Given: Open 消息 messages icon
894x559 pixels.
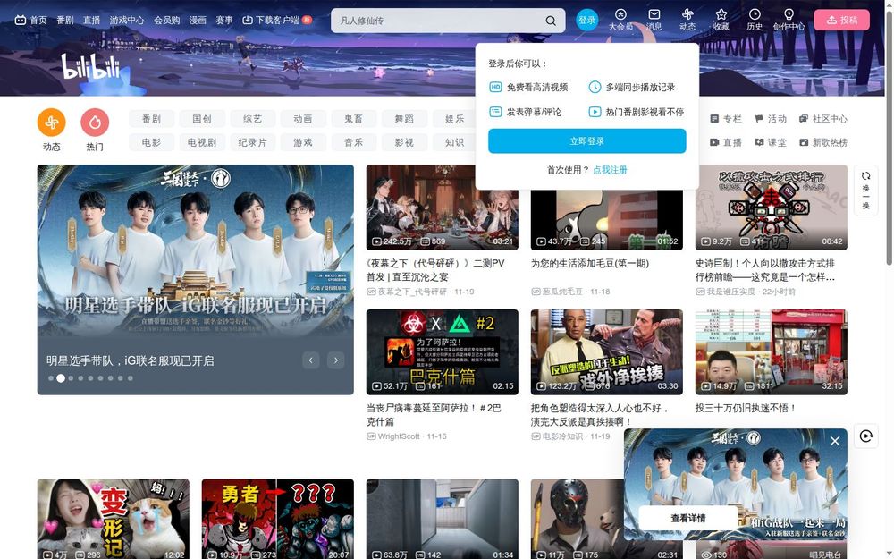Looking at the screenshot, I should point(654,20).
